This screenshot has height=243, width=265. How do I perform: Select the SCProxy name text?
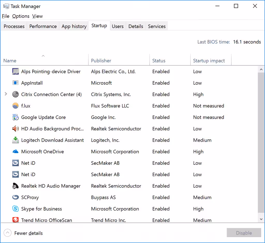[x=30, y=197]
